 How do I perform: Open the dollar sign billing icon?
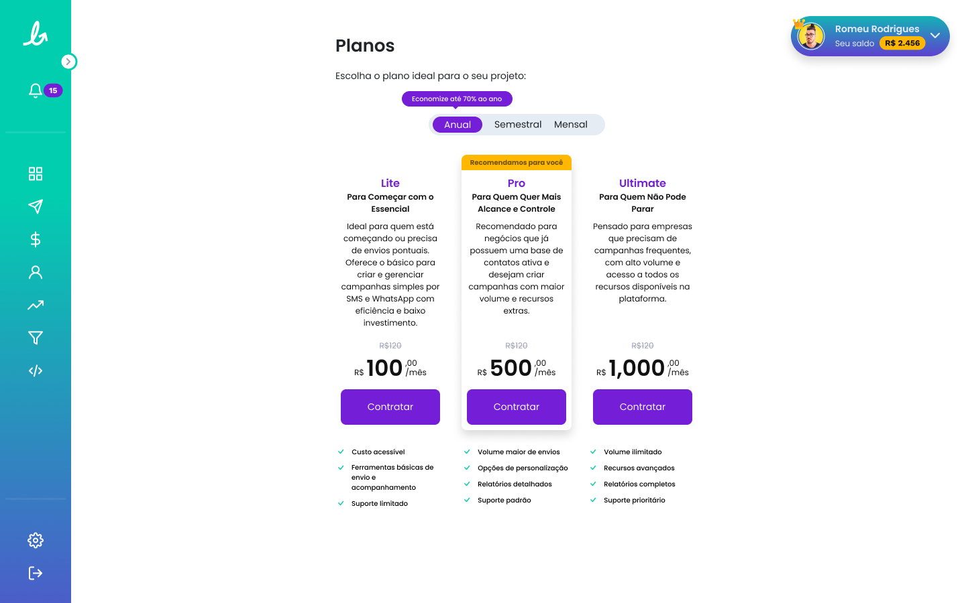pos(36,239)
